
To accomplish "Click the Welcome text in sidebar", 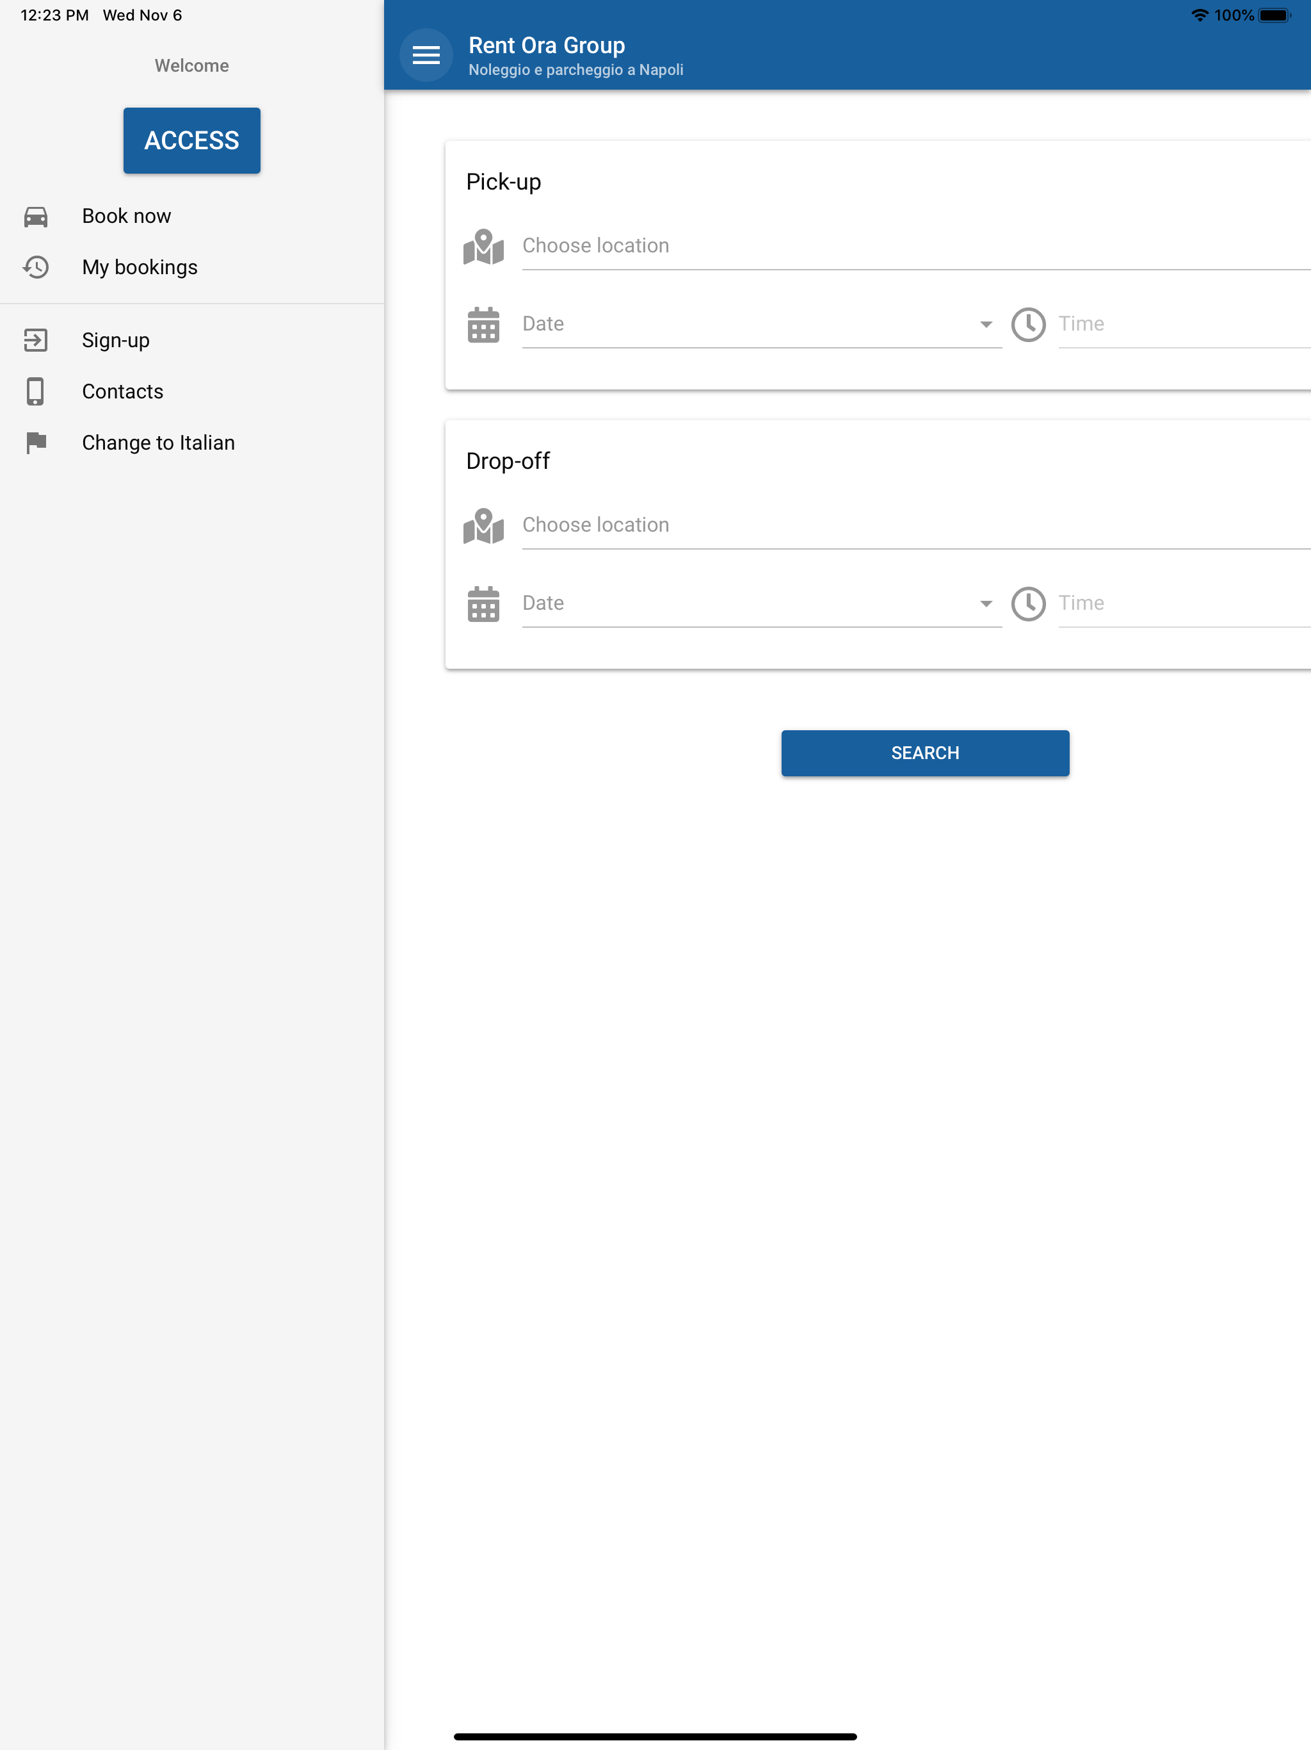I will 192,66.
